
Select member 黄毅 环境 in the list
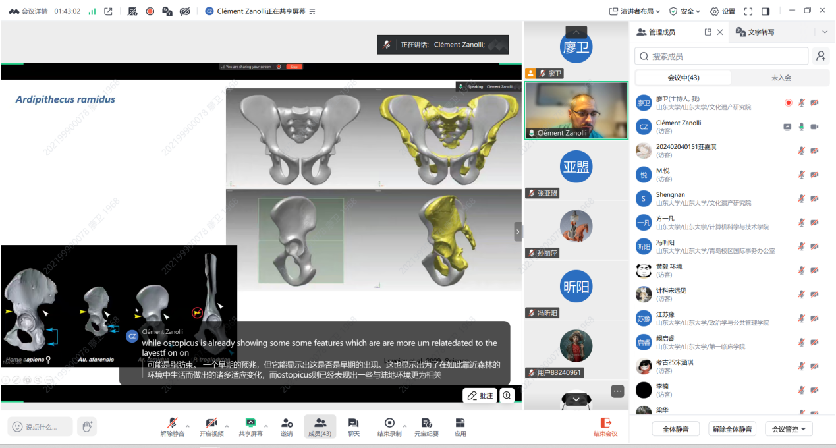(x=732, y=270)
